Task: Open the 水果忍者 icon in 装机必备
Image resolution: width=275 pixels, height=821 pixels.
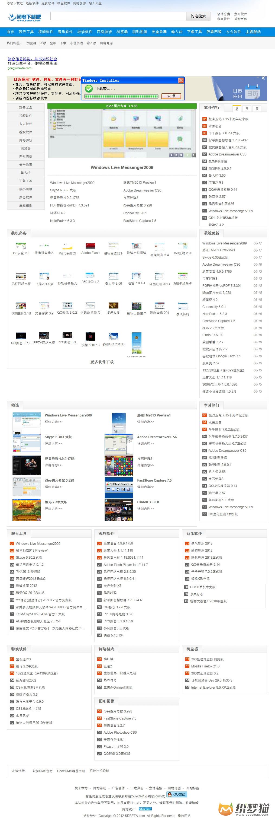Action: [113, 306]
